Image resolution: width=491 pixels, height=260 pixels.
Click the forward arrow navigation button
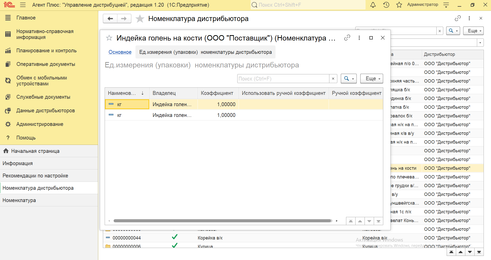124,18
